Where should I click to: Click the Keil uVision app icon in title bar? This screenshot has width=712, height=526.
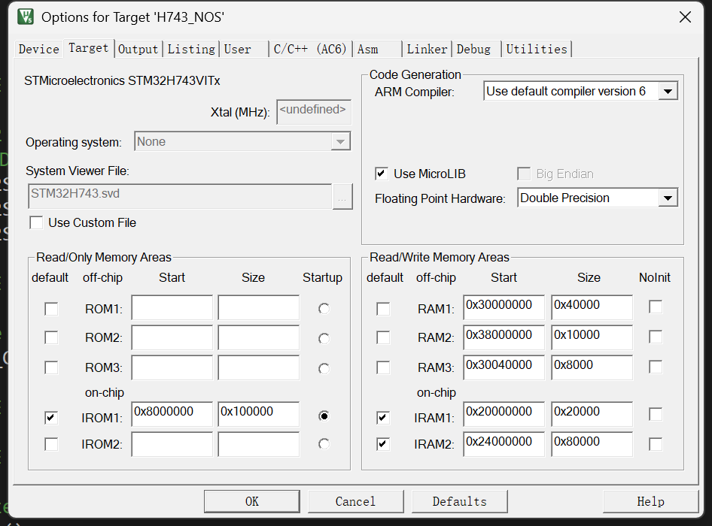coord(26,17)
